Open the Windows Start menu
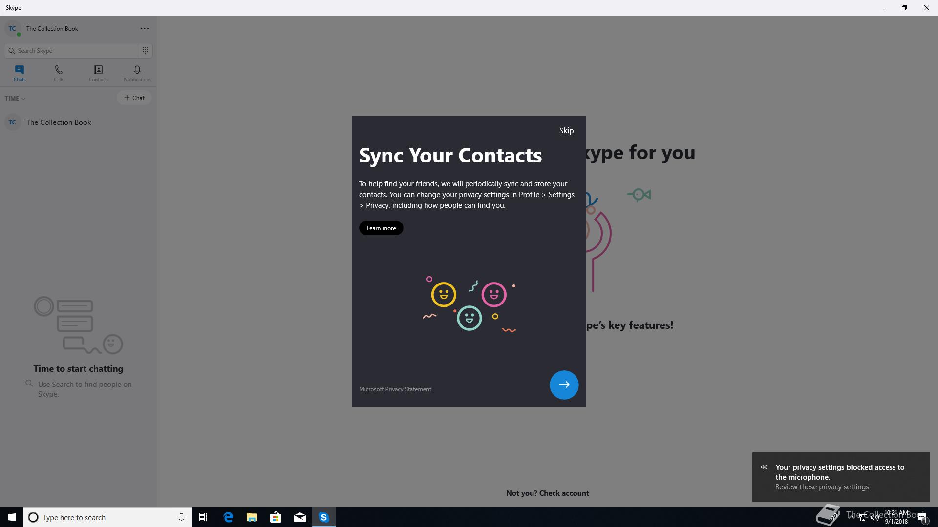The width and height of the screenshot is (938, 527). coord(12,517)
